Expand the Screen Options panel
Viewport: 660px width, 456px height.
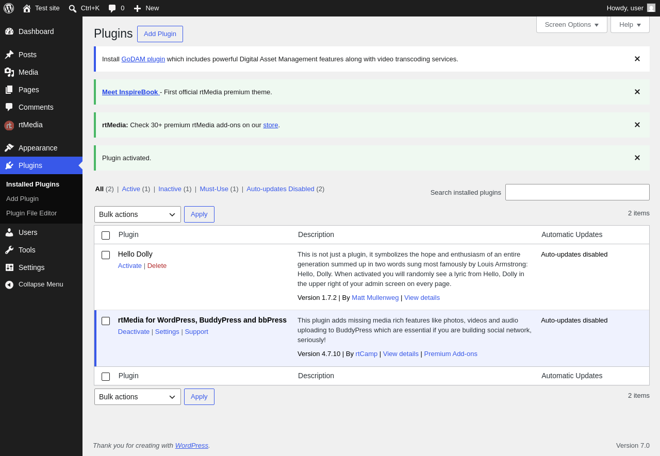tap(572, 24)
